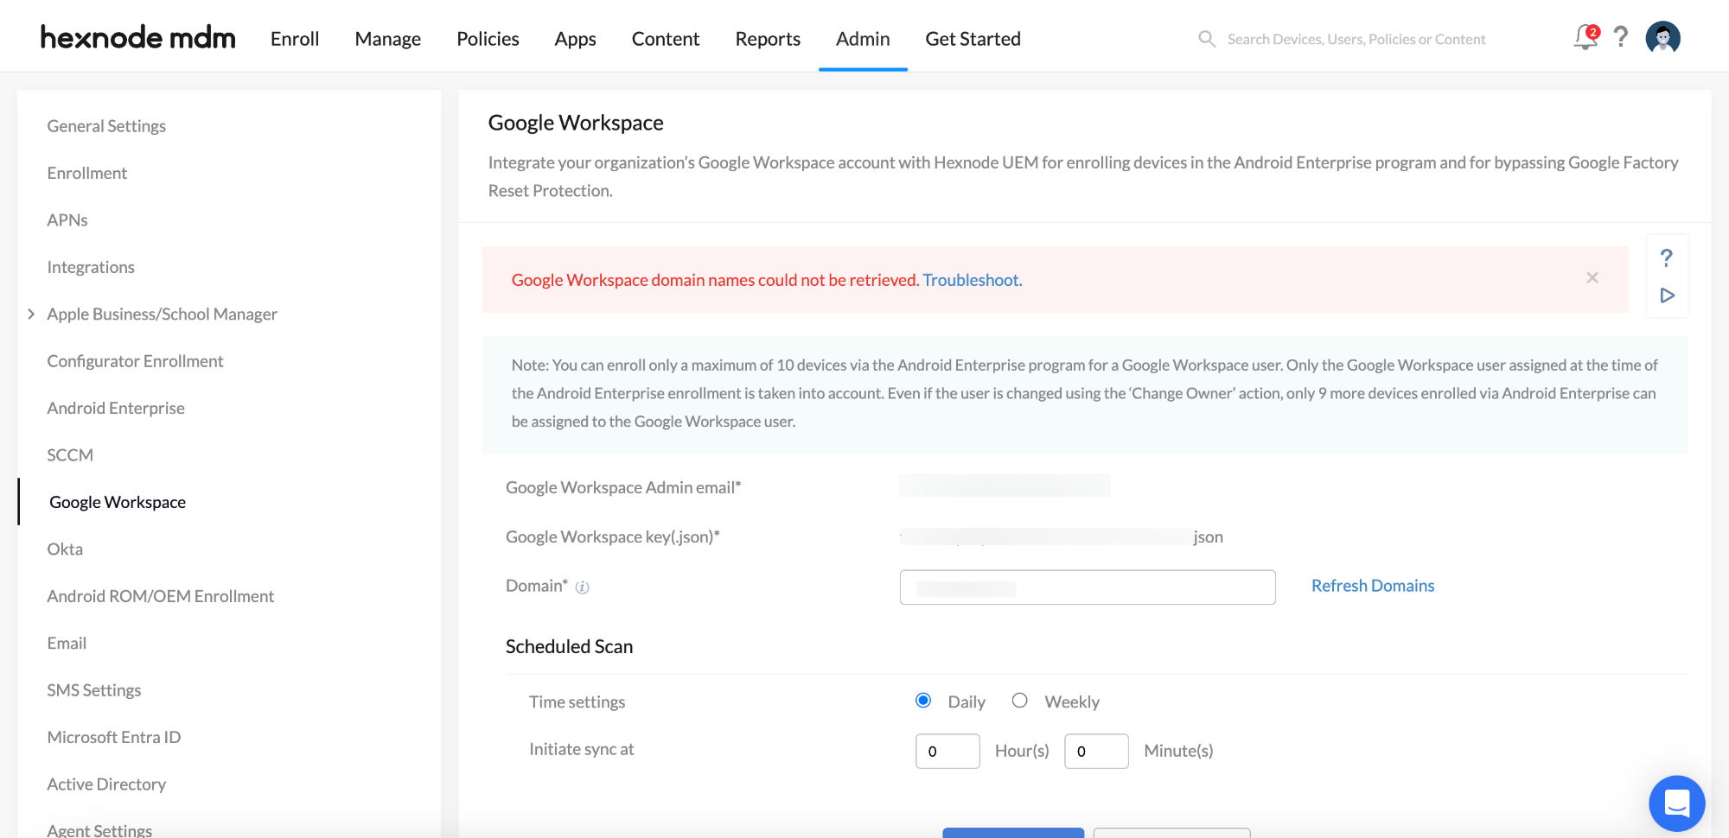Open the notifications bell icon
This screenshot has height=838, width=1729.
[x=1585, y=37]
